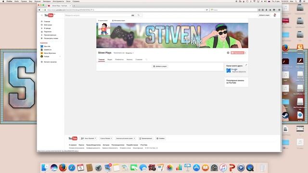Image resolution: width=308 pixels, height=173 pixels.
Task: Open the Firefox menu in macOS menu bar
Action: (9, 1)
